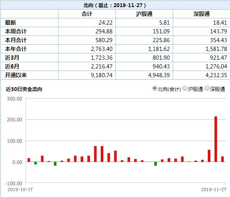The height and width of the screenshot is (197, 230).
Task: Click the value 580.29
Action: (104, 40)
